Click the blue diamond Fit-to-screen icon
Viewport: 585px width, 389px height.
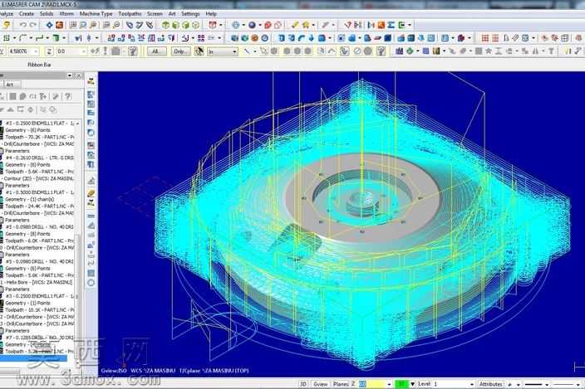tap(49, 26)
